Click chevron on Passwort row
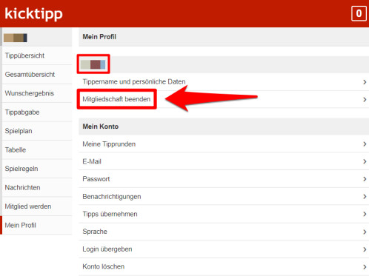The image size is (369, 276). [365, 179]
